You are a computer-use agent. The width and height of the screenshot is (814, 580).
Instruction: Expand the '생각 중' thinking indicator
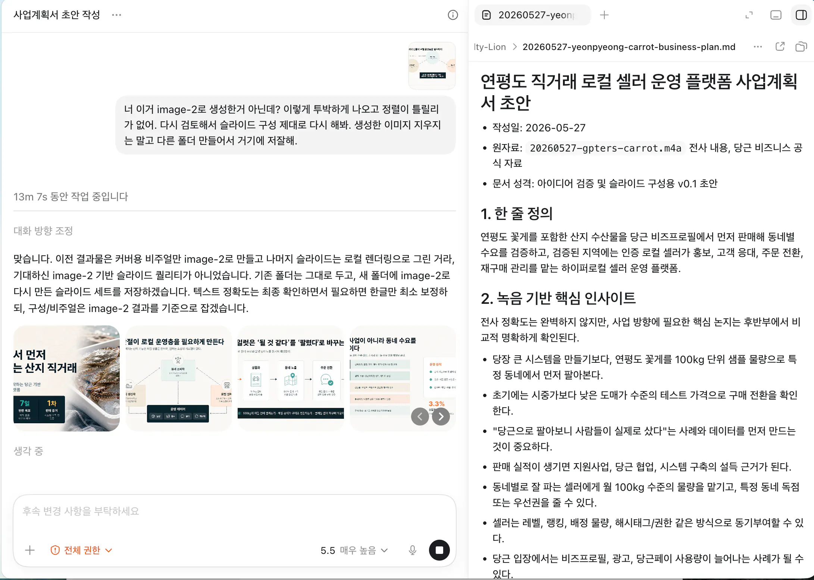(x=28, y=451)
